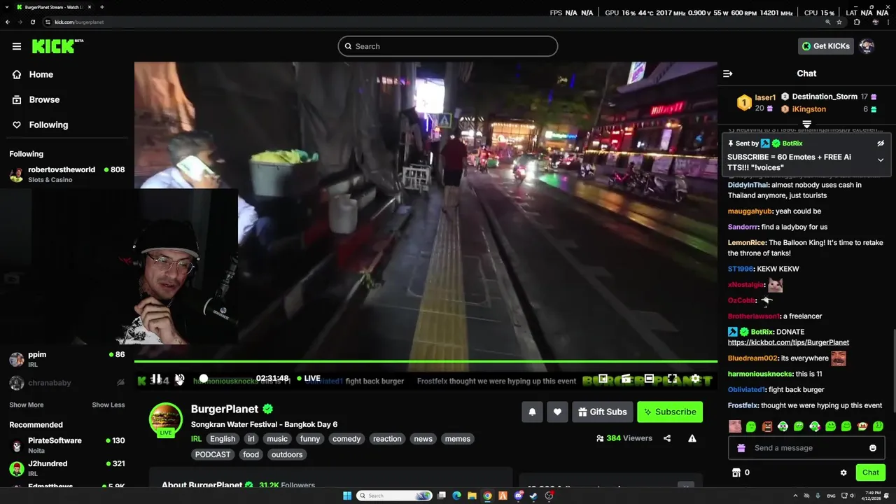Enter fullscreen mode on the video
Image resolution: width=896 pixels, height=504 pixels.
pos(672,379)
